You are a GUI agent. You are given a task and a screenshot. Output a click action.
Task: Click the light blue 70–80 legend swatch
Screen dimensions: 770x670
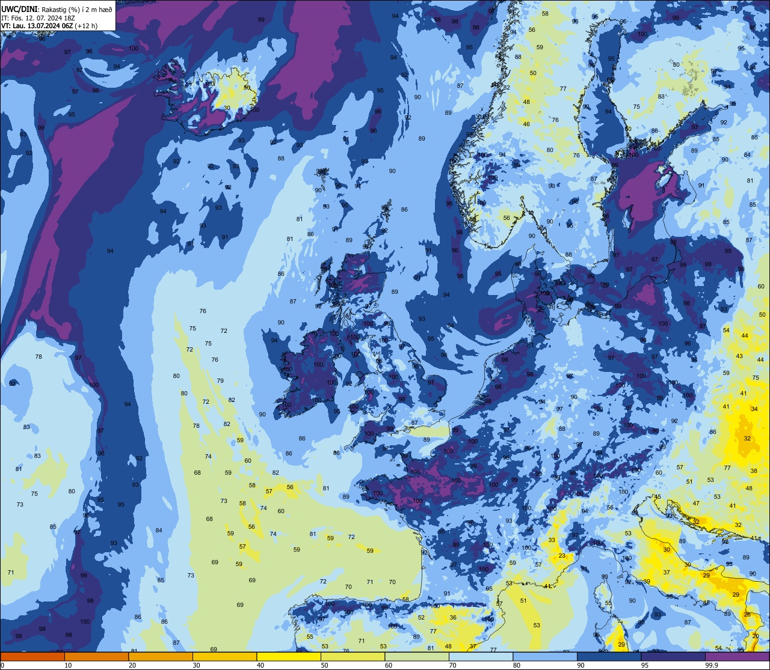(x=481, y=656)
